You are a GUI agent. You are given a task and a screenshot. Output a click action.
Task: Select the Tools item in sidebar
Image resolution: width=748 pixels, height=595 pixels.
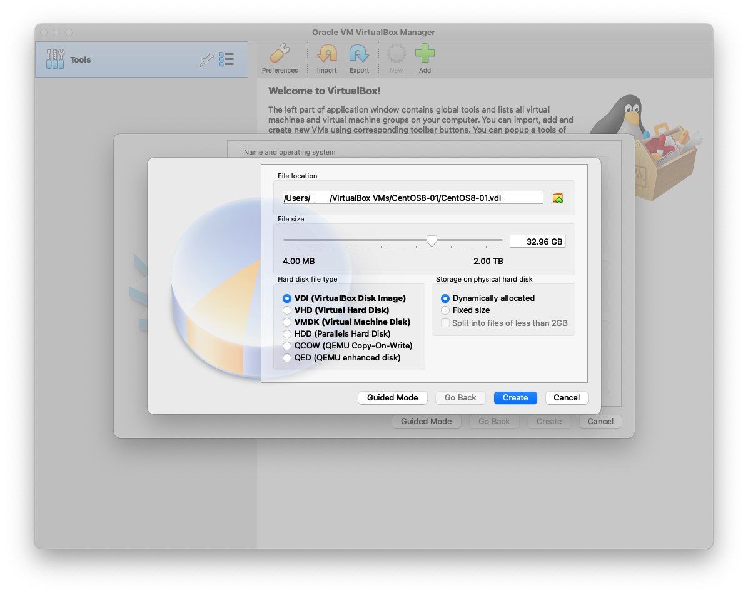click(x=141, y=59)
